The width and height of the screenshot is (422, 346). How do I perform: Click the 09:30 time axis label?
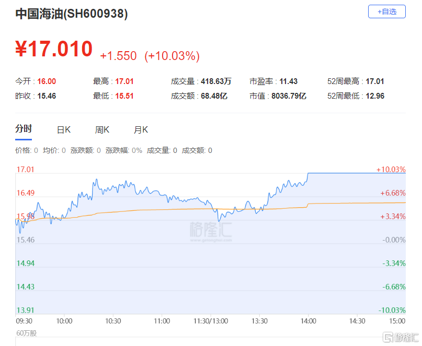[x=24, y=321]
